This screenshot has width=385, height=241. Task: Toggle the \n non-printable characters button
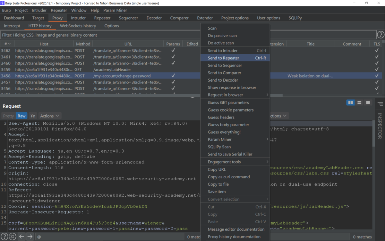(33, 116)
